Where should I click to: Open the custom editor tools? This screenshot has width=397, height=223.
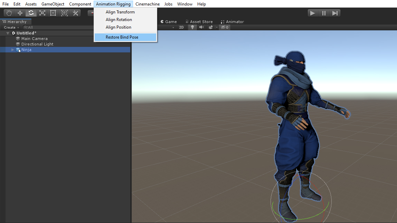[75, 13]
